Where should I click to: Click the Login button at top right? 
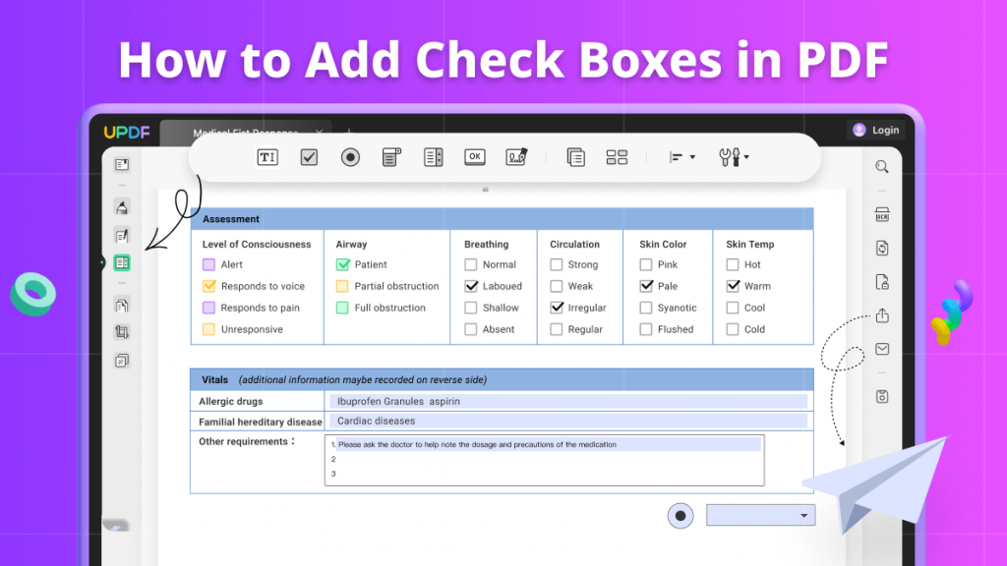tap(874, 130)
